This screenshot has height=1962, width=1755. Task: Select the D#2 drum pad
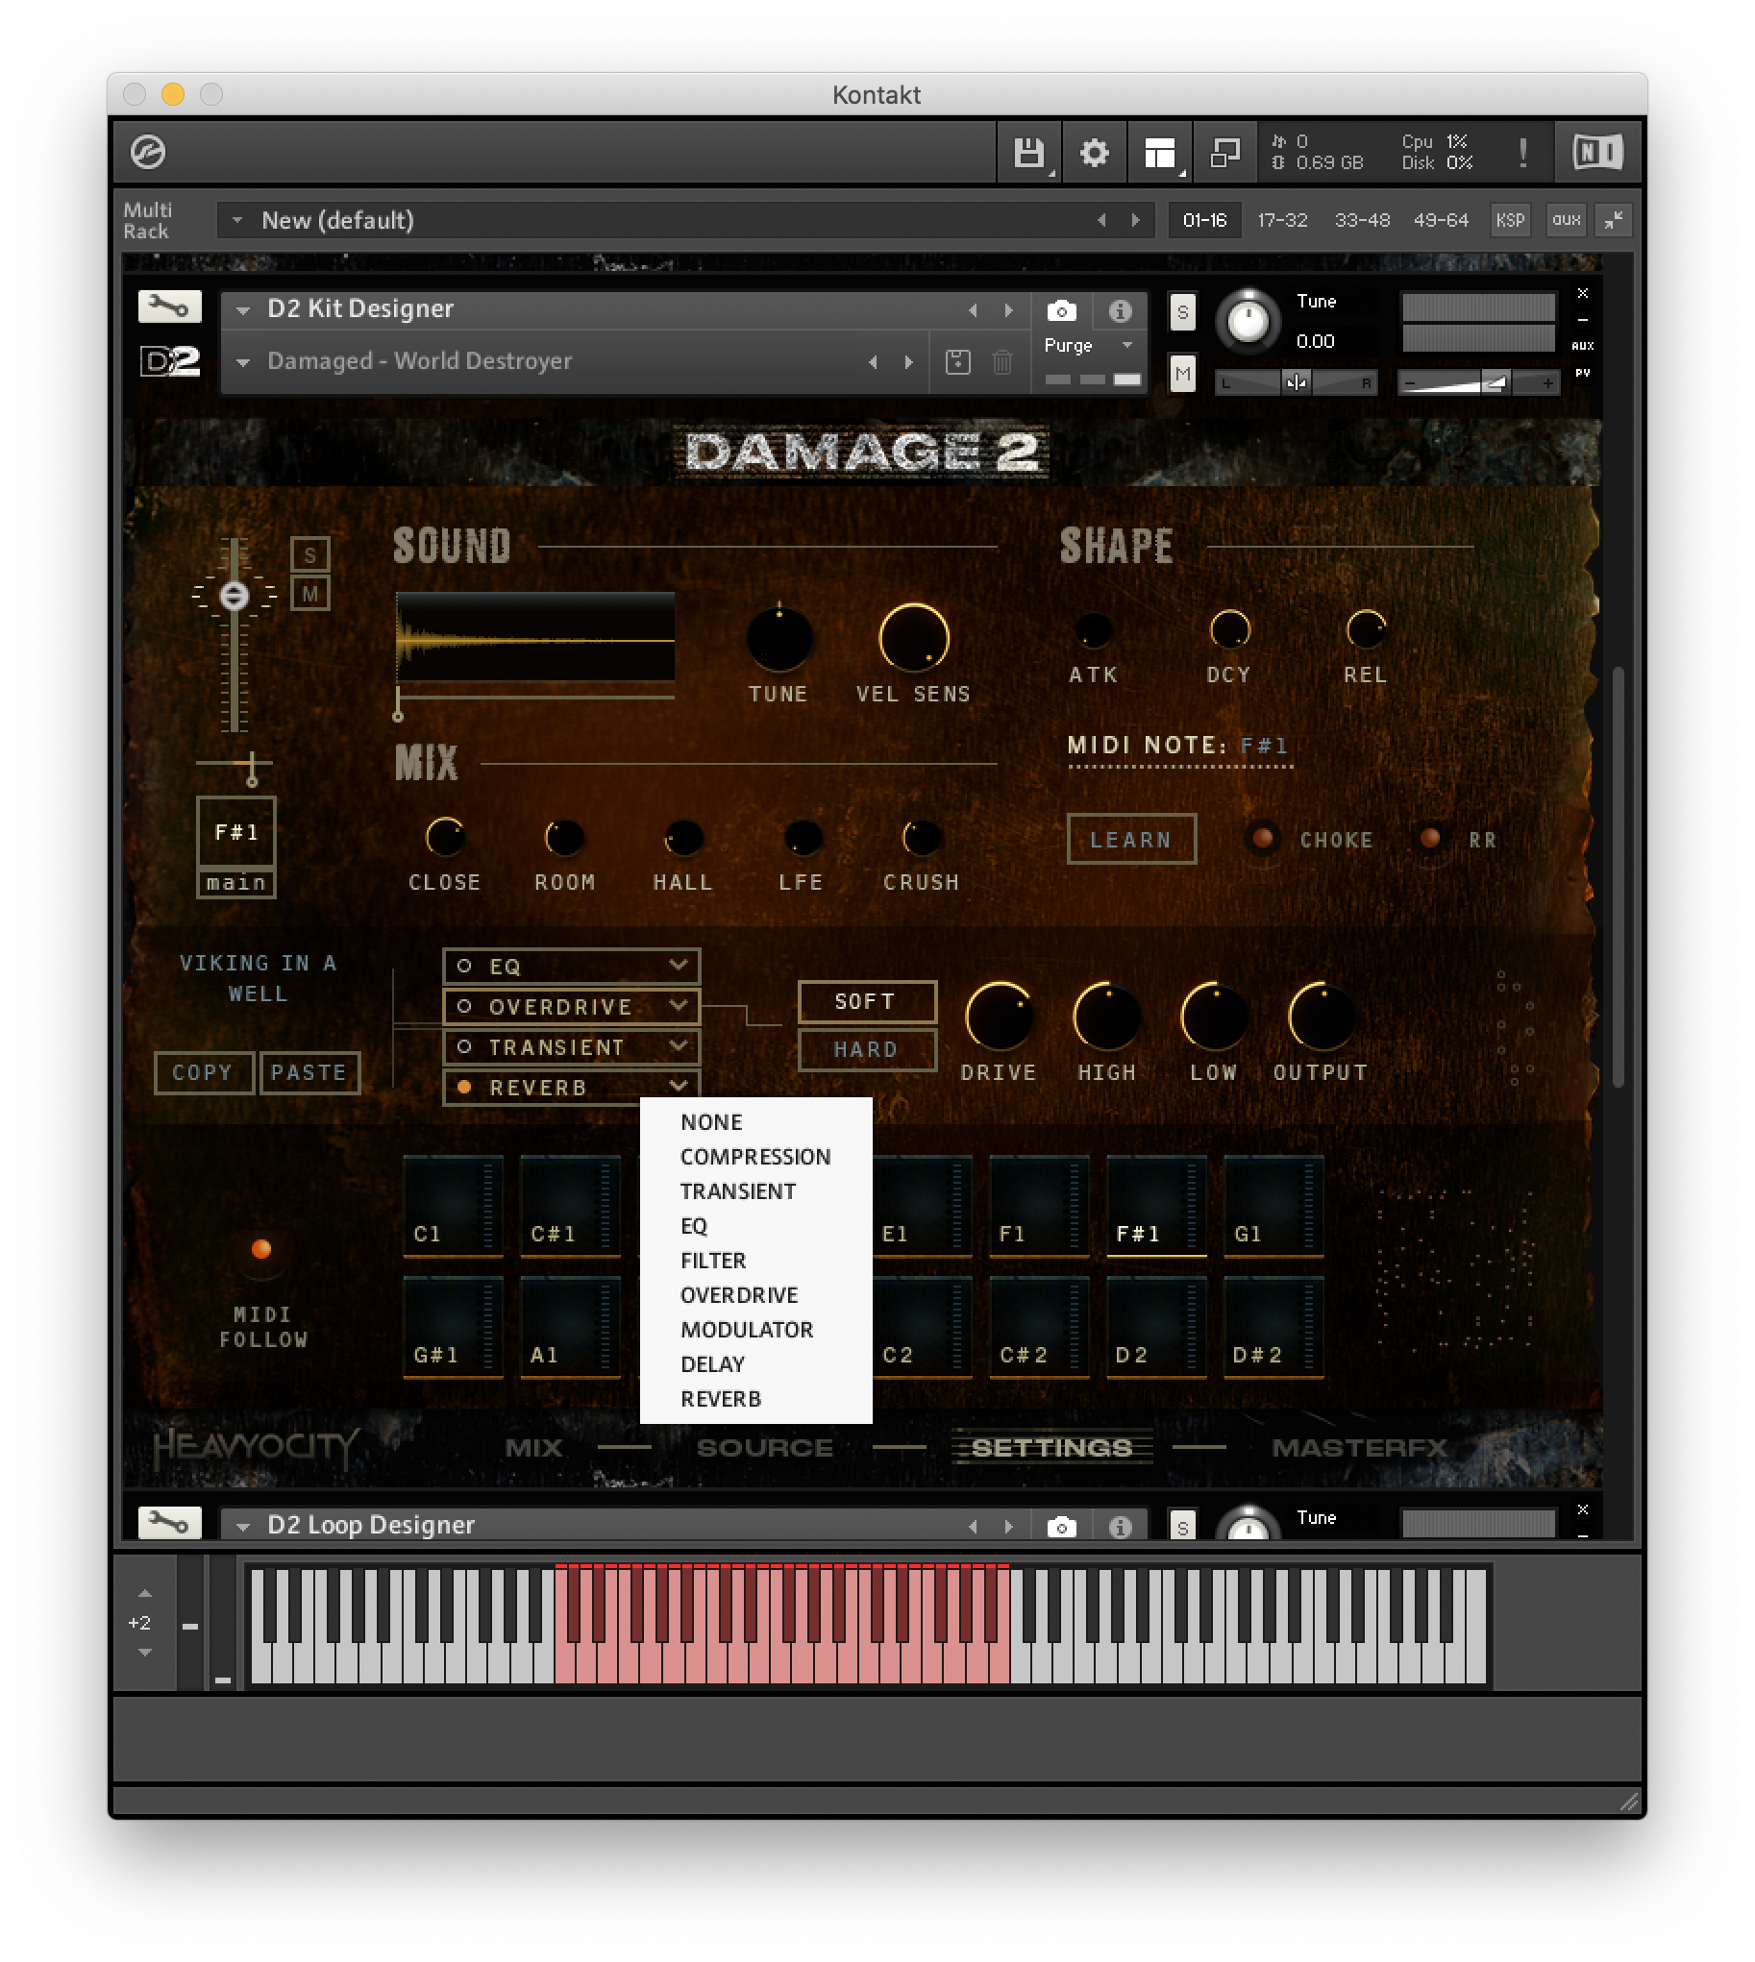[1273, 1328]
